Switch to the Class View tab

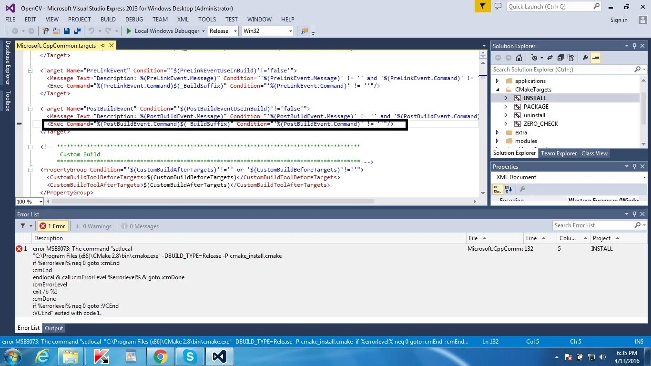coord(594,153)
